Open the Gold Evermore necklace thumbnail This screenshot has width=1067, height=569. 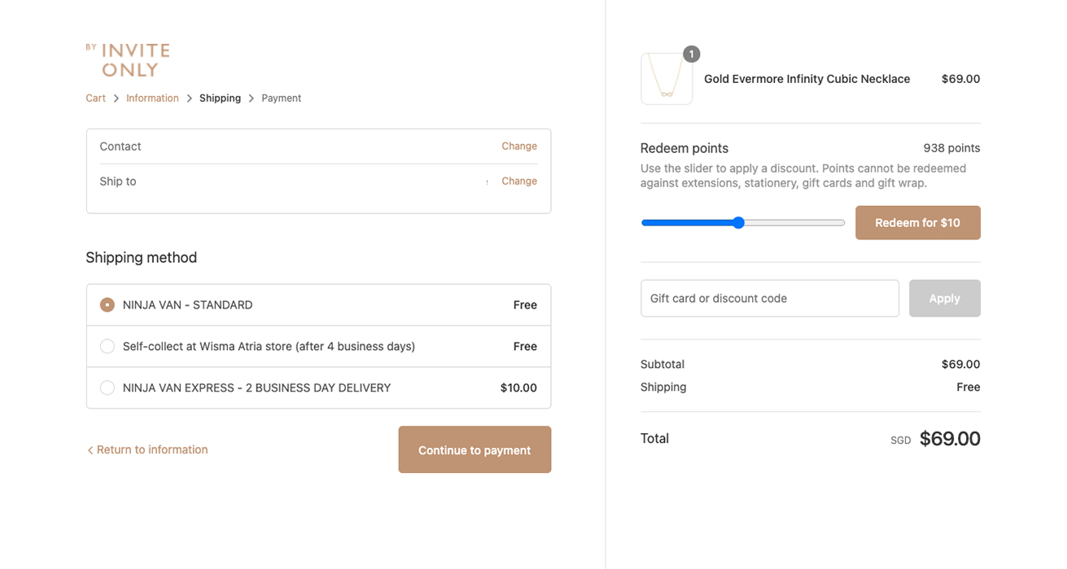coord(667,79)
